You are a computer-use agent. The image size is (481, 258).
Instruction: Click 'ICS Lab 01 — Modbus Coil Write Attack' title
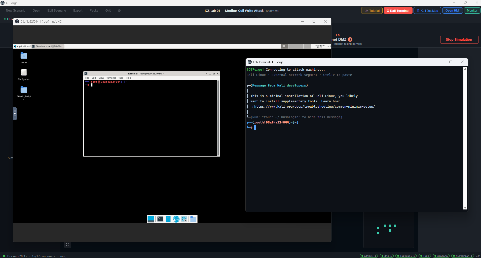(234, 11)
